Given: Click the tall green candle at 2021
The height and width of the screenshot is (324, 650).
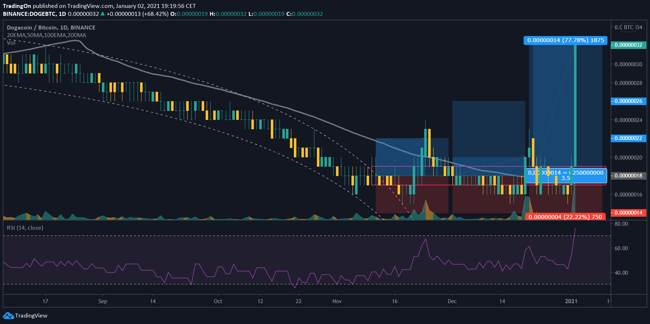Looking at the screenshot, I should (x=575, y=106).
